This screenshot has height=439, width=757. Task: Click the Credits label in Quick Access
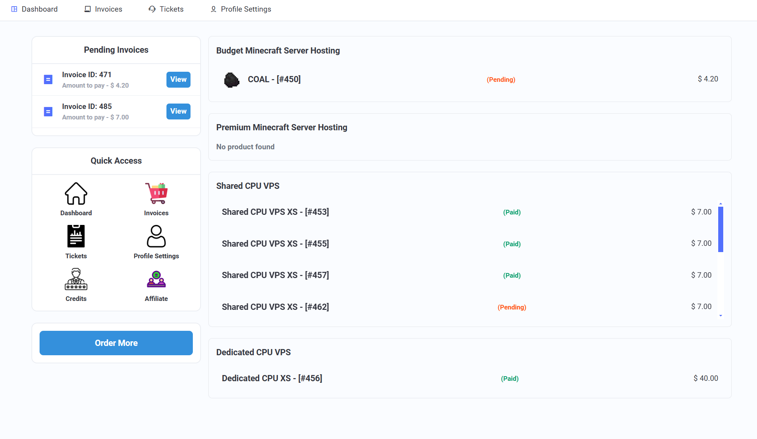click(76, 299)
